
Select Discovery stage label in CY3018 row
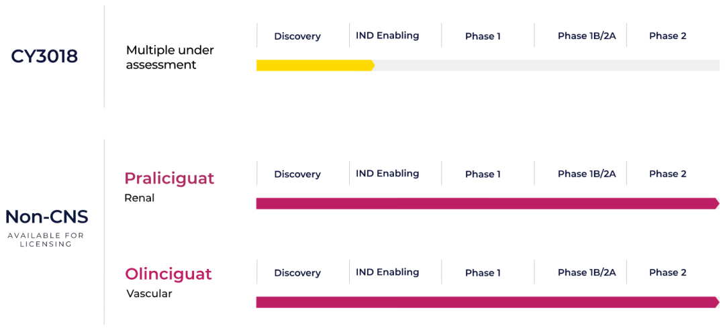[x=297, y=36]
